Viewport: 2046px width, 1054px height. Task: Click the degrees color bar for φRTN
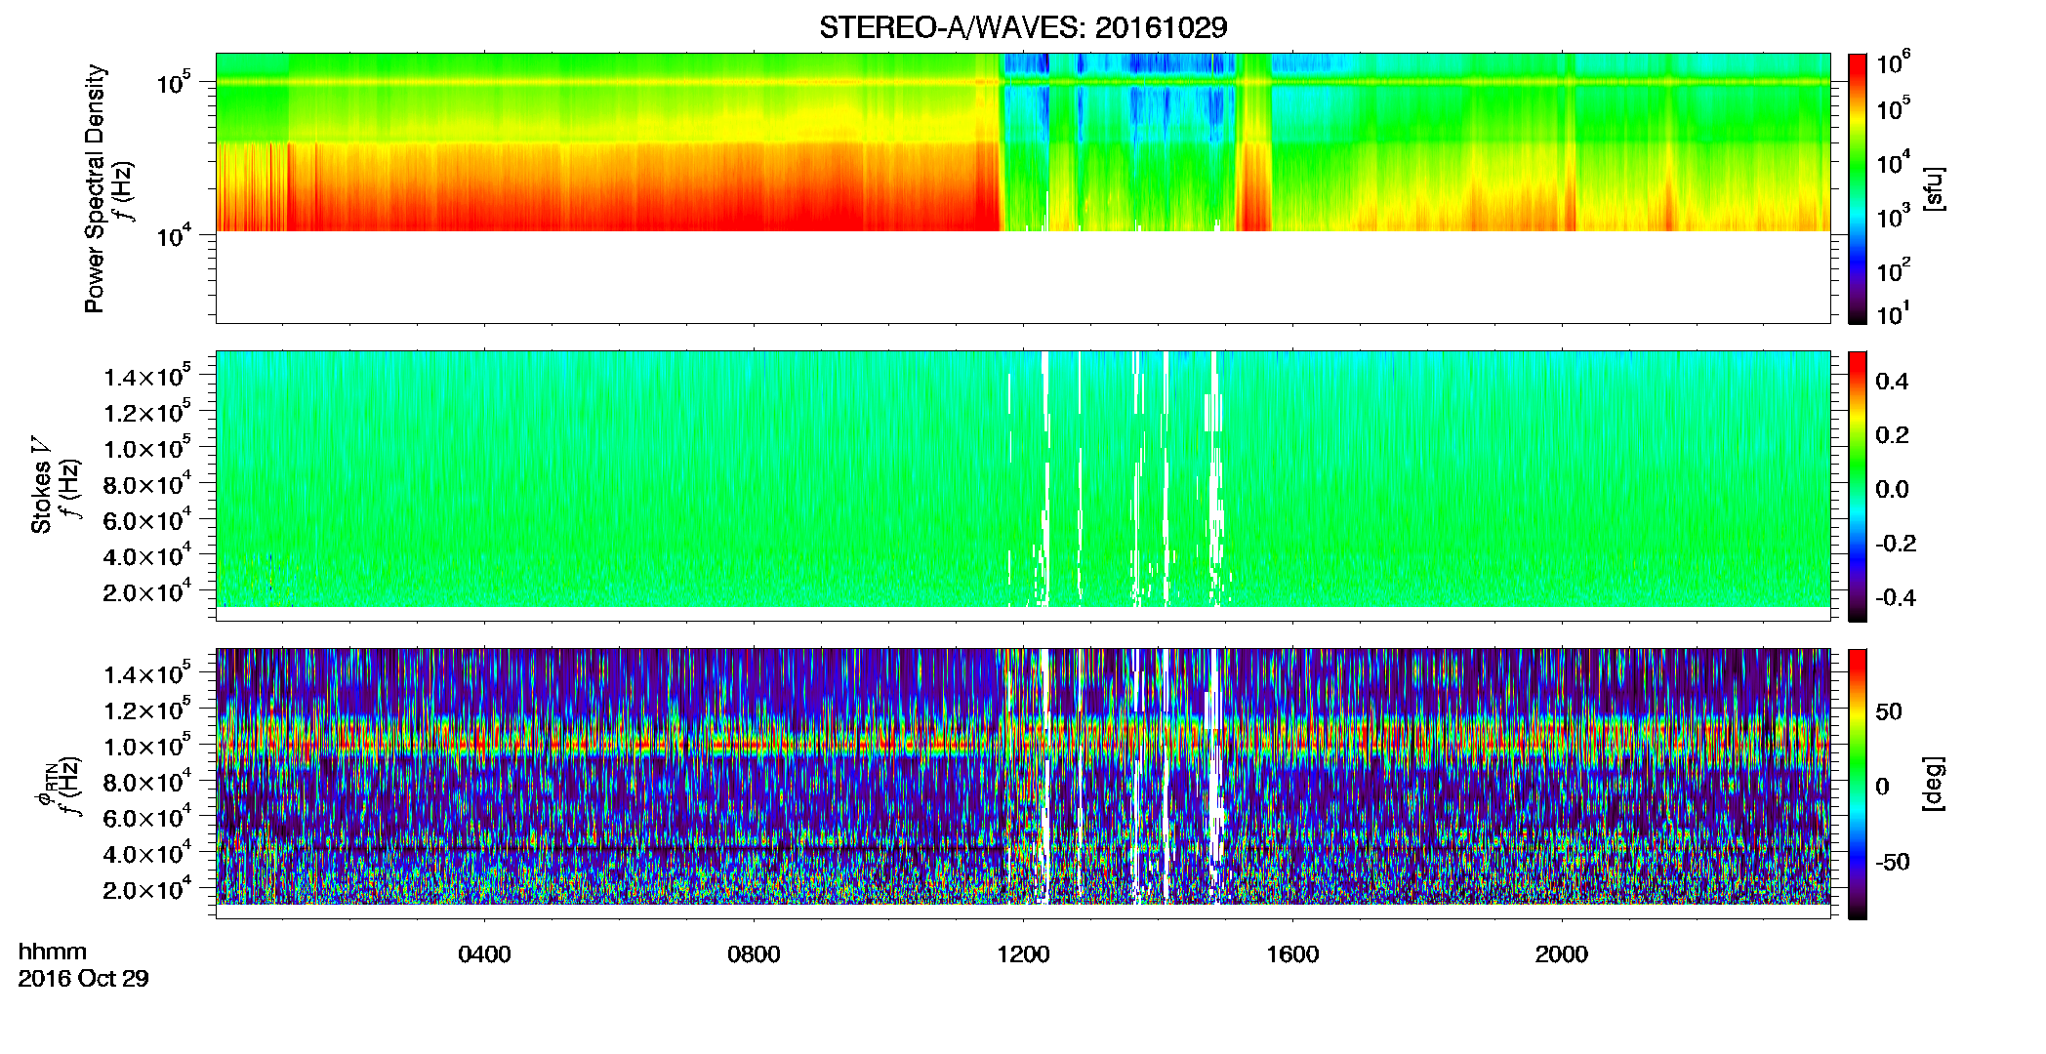click(x=1858, y=784)
